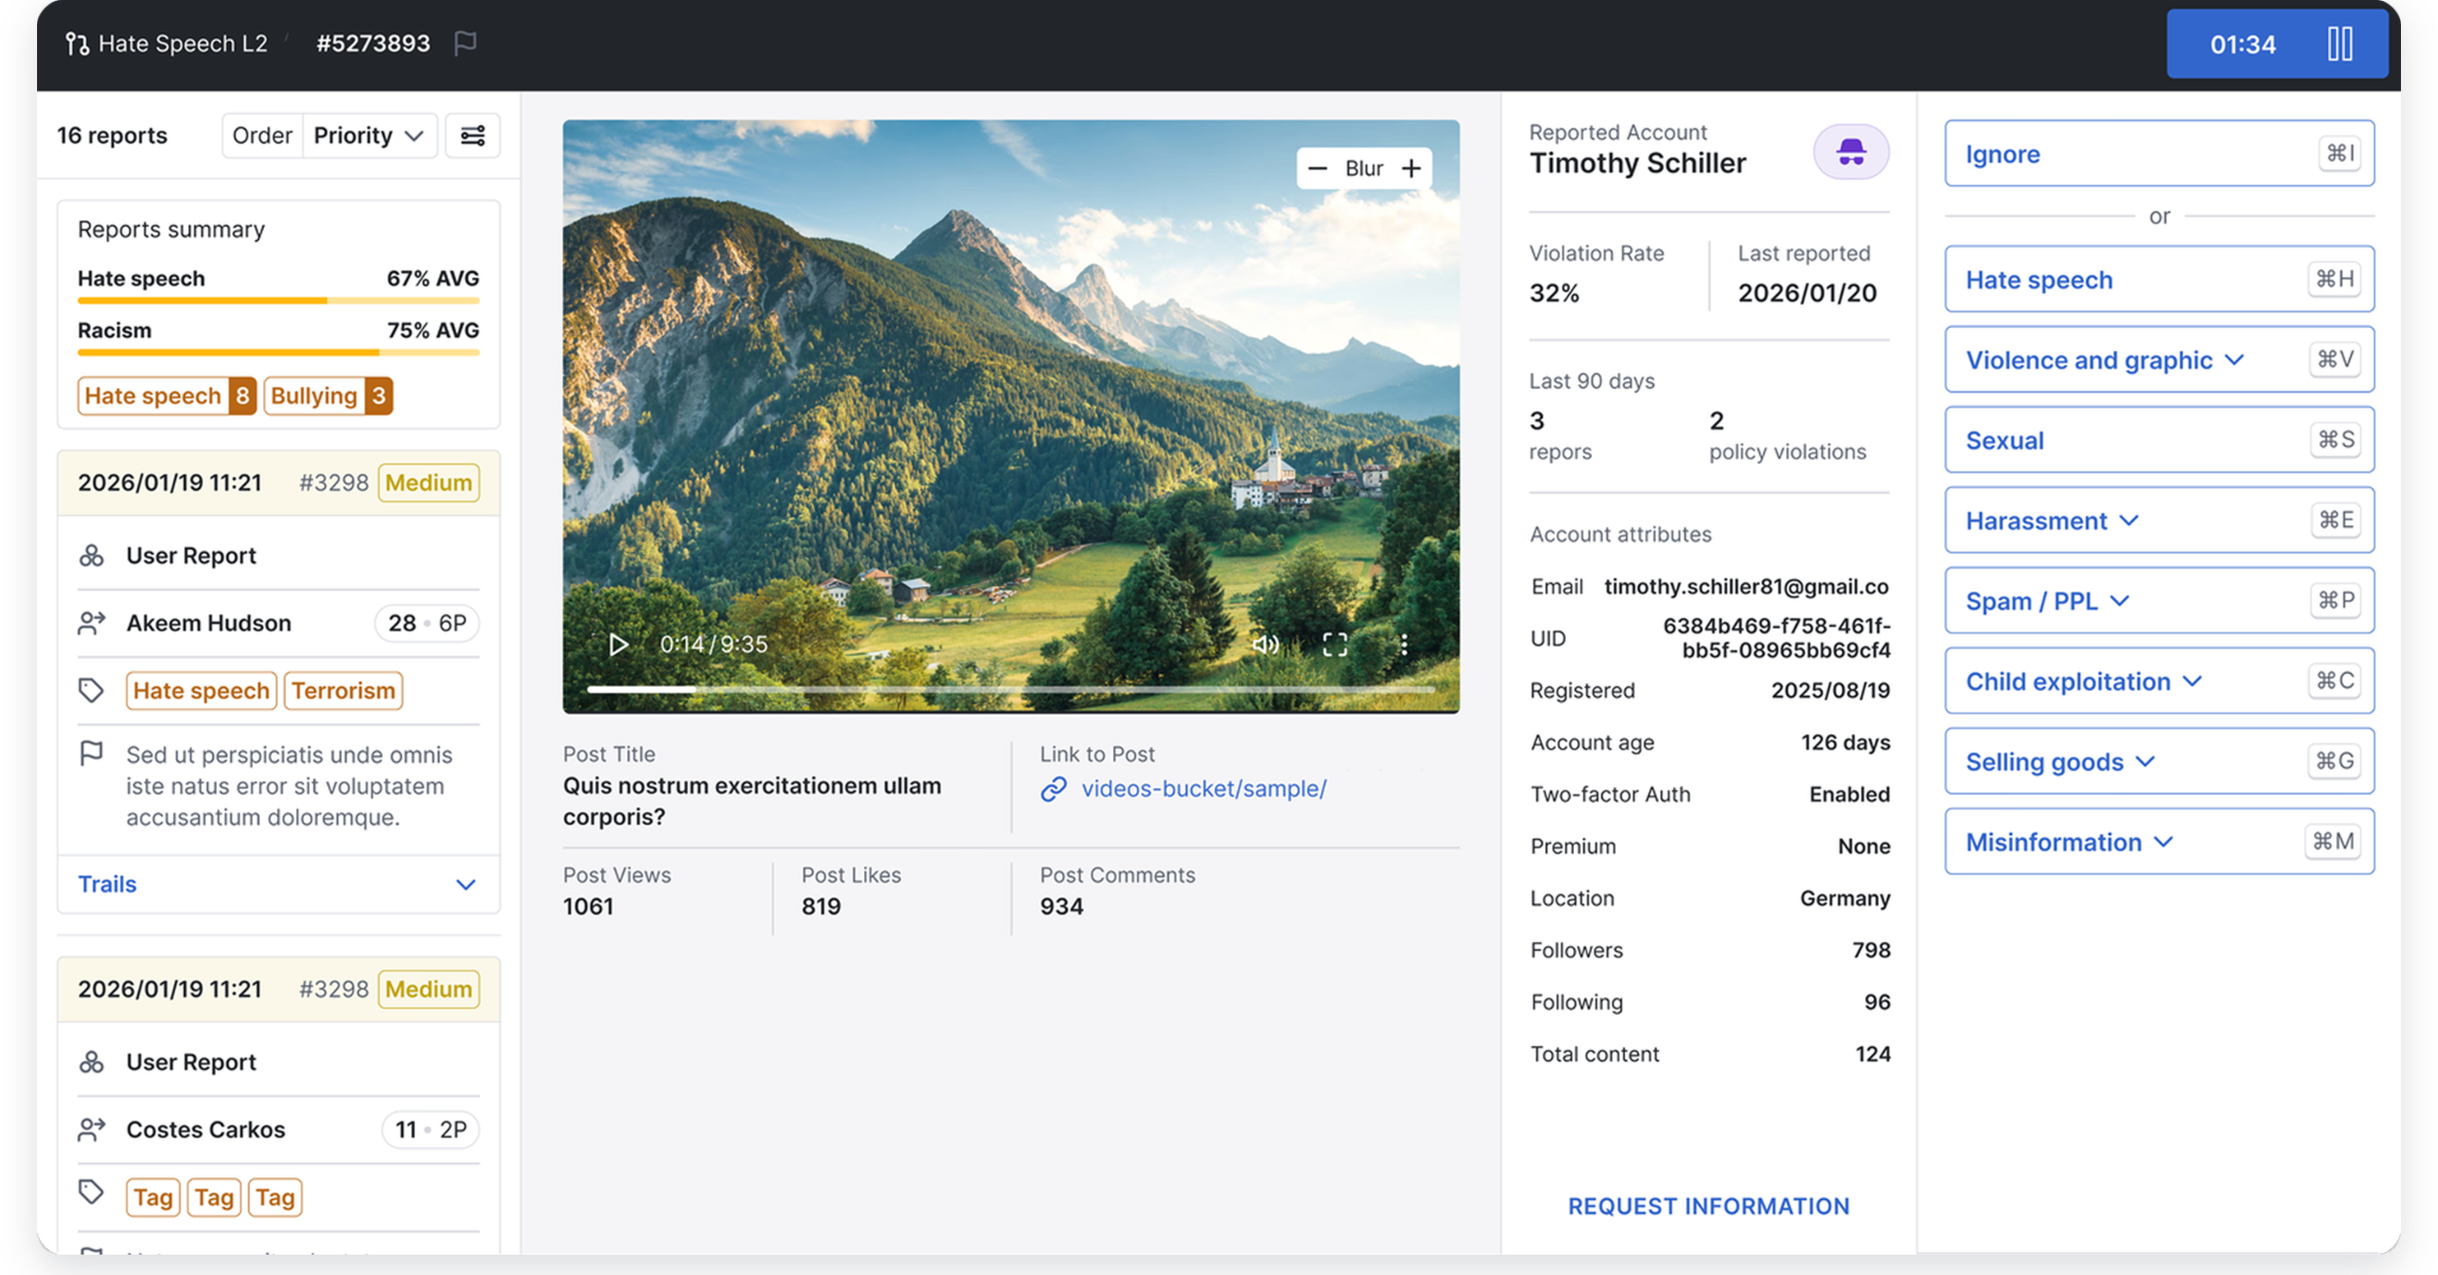Image resolution: width=2438 pixels, height=1275 pixels.
Task: Play the video
Action: [617, 644]
